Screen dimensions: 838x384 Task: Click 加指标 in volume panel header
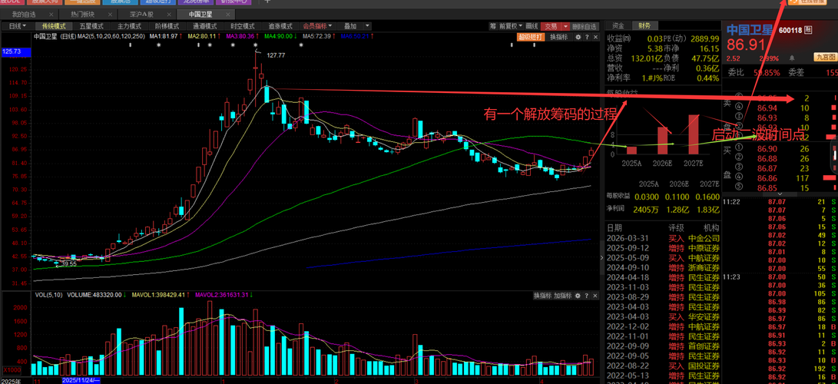563,296
